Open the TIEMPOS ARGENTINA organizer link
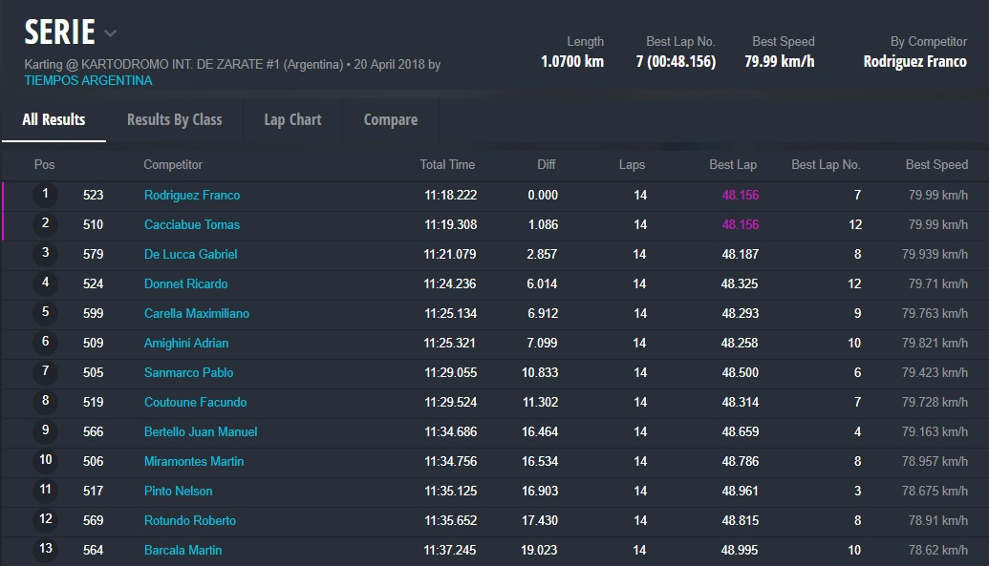This screenshot has height=566, width=989. [x=88, y=80]
